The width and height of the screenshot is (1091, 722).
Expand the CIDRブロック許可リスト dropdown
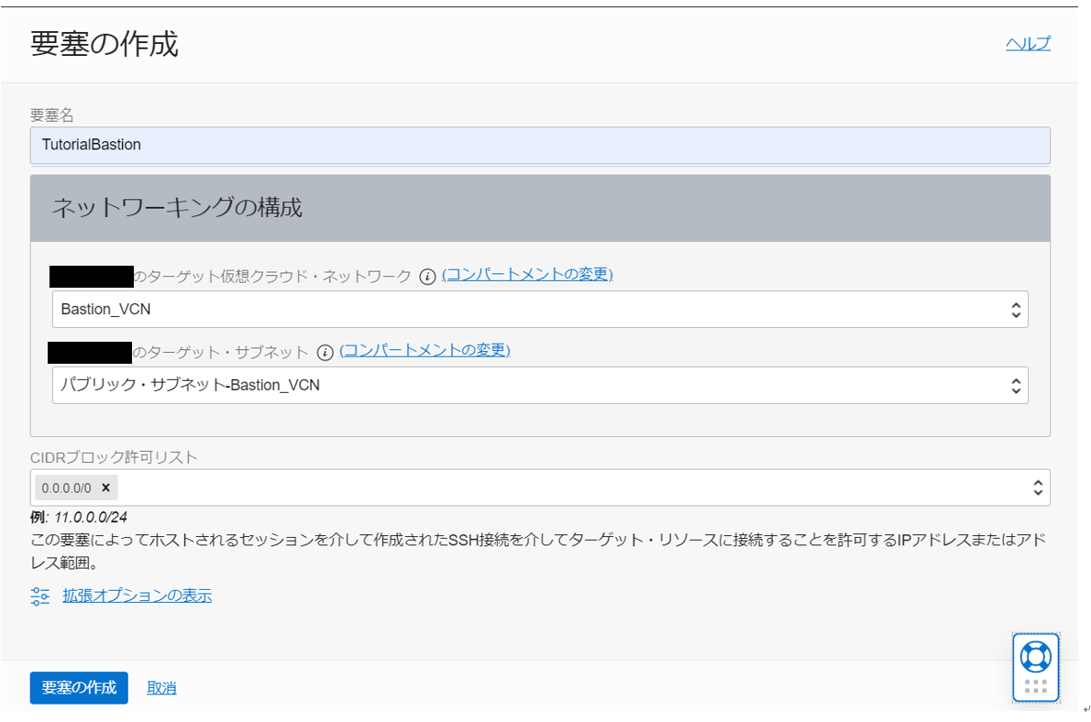pos(1037,487)
